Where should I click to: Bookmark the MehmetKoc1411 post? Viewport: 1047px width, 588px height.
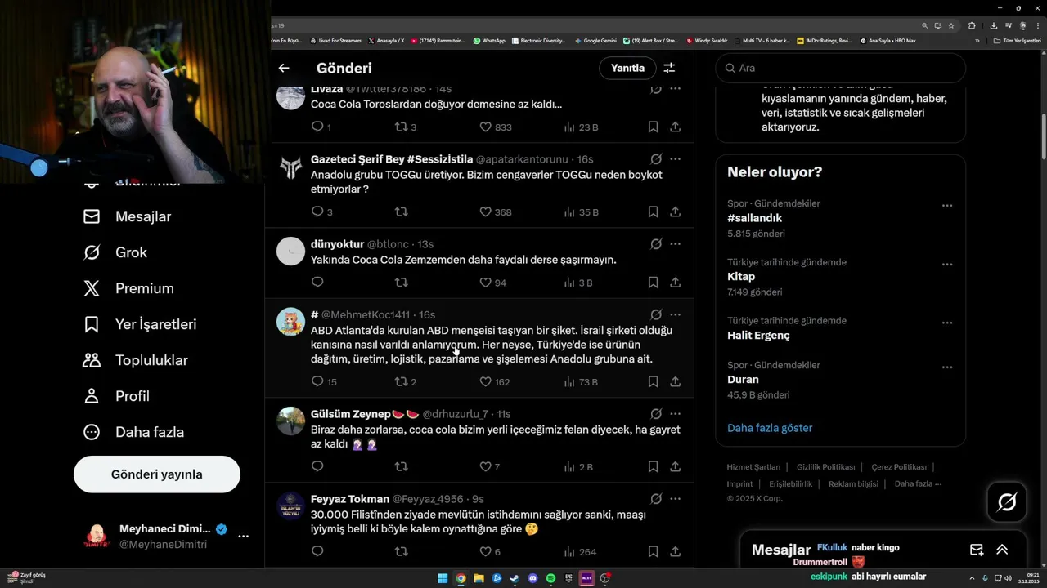point(653,382)
